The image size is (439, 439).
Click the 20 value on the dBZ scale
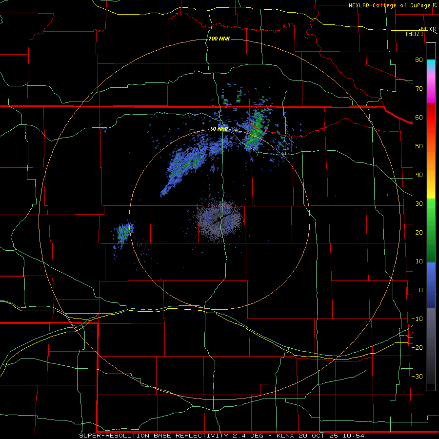tap(419, 232)
